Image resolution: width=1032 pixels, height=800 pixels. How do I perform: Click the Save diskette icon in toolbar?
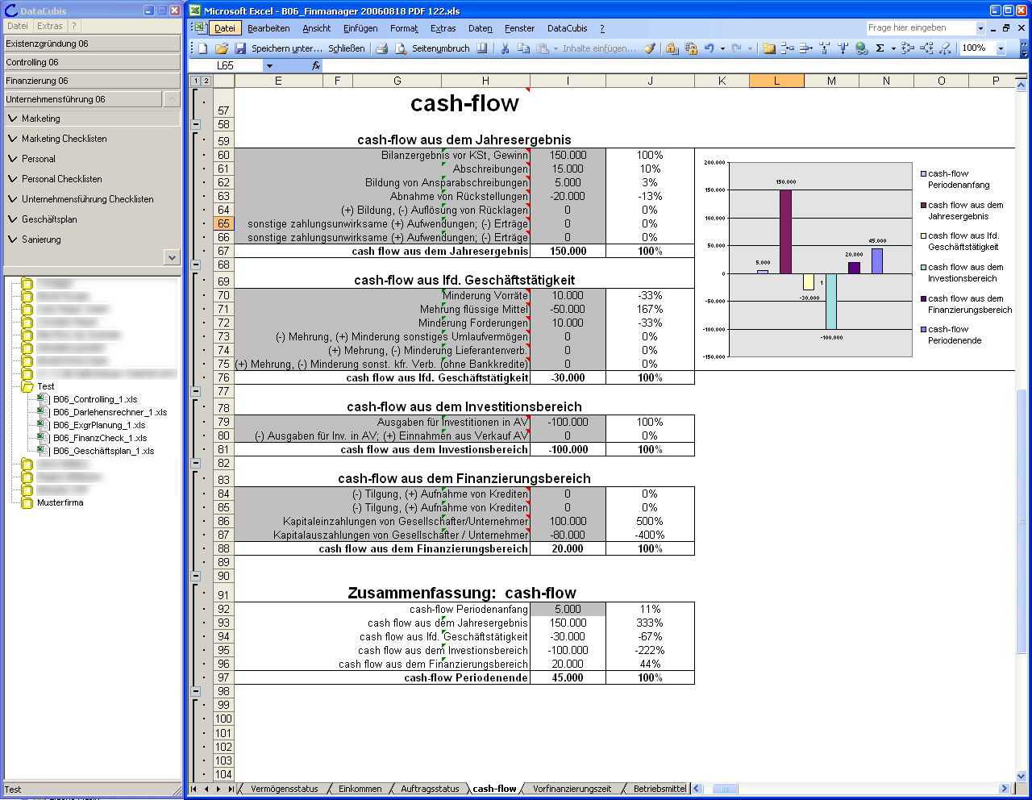click(x=239, y=48)
